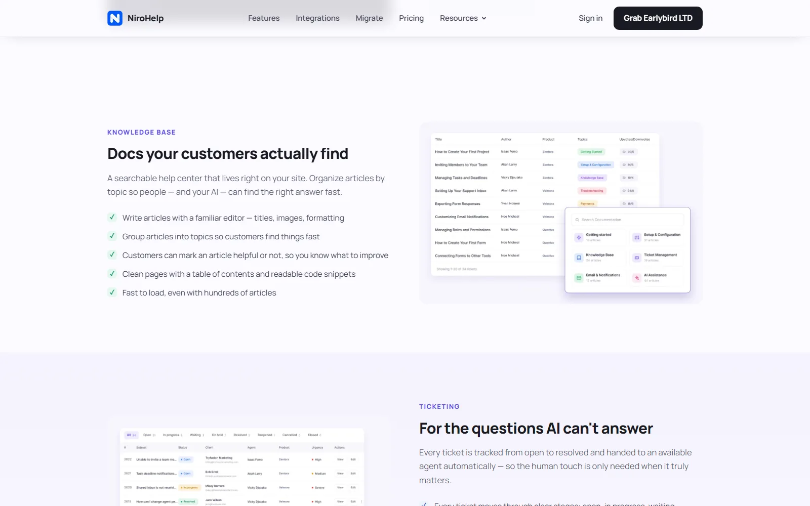The image size is (810, 506).
Task: Click the checkmark beside 'Write articles with a familiar editor'
Action: (x=112, y=217)
